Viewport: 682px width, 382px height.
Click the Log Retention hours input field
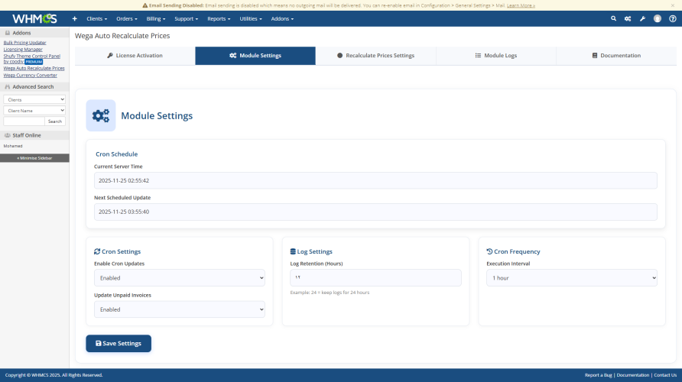pos(375,278)
